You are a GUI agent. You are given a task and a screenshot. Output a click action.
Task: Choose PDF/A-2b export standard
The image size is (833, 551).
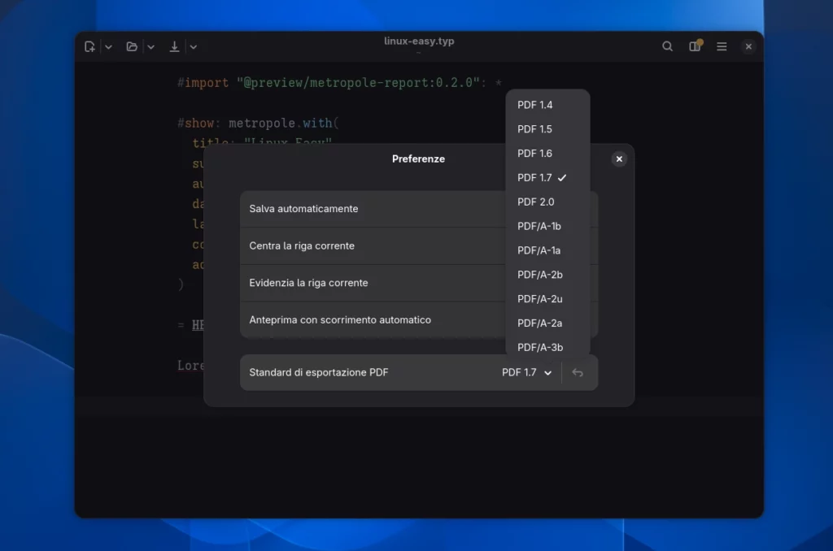547,275
